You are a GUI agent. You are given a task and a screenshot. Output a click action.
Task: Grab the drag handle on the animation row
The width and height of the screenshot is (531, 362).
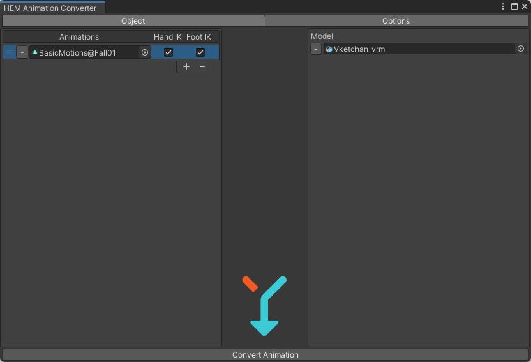coord(10,52)
